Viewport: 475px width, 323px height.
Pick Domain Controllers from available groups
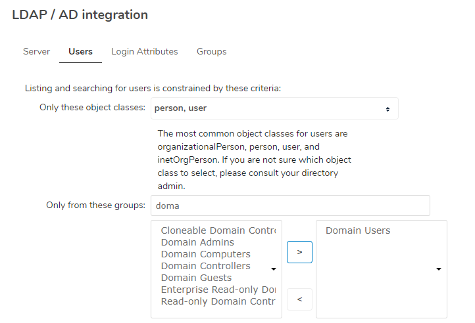(206, 266)
